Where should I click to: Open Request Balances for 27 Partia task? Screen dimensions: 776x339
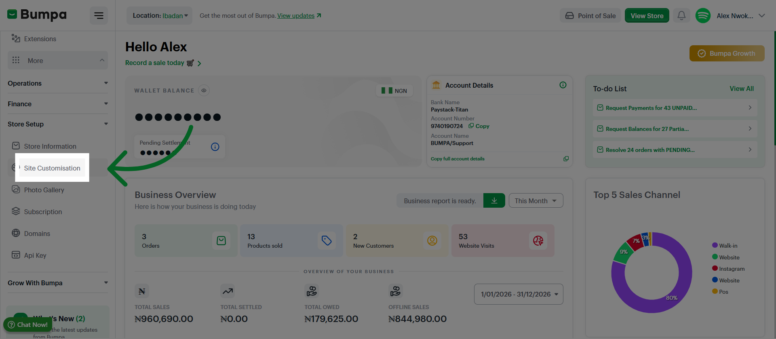click(675, 129)
